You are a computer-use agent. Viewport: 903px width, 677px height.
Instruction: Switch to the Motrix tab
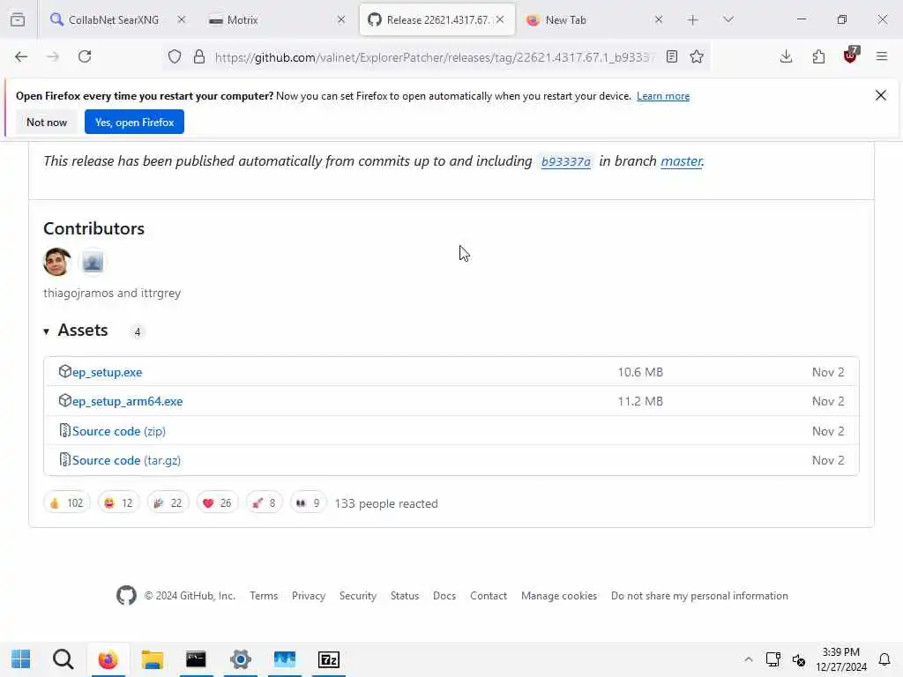tap(273, 20)
